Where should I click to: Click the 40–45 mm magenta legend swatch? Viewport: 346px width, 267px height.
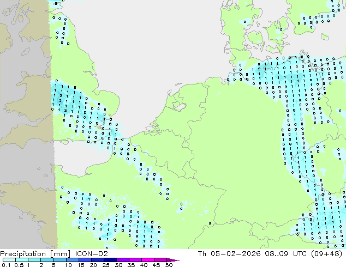pyautogui.click(x=148, y=260)
